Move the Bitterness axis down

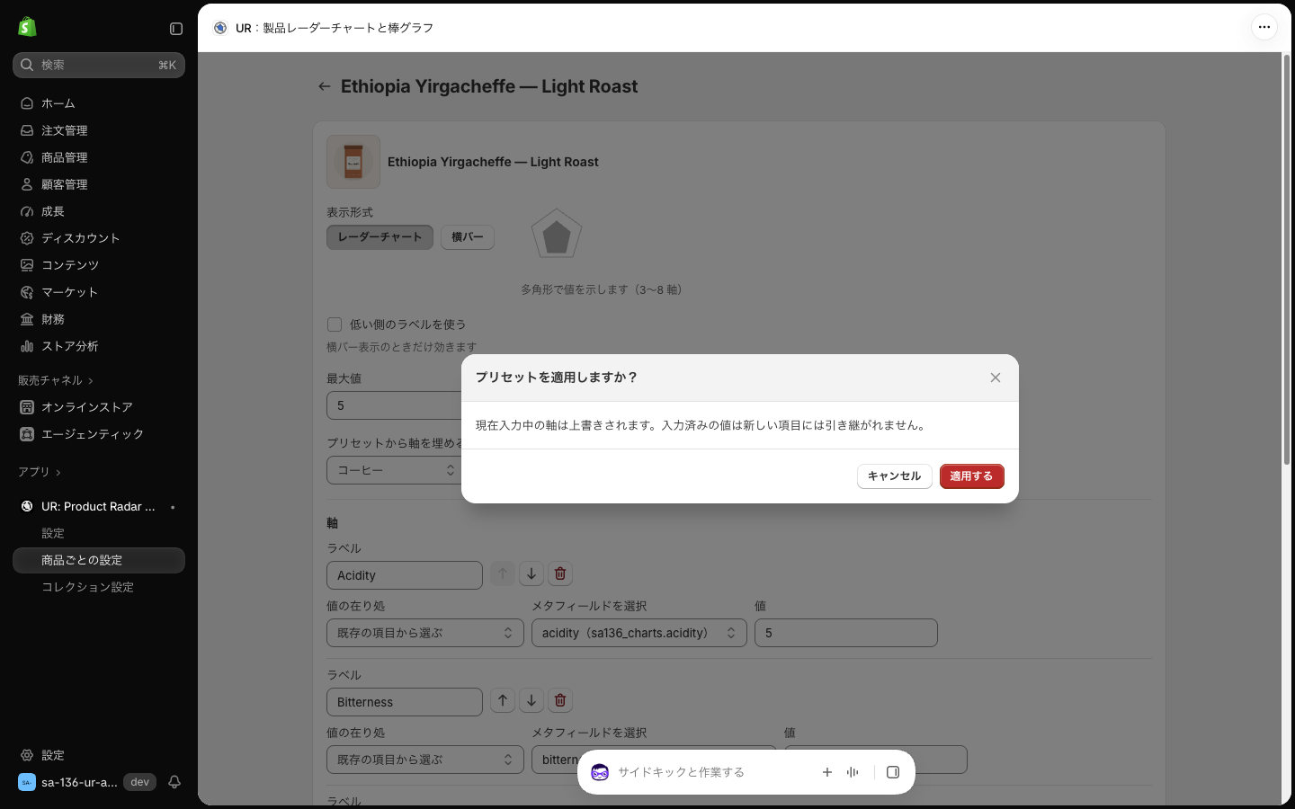pyautogui.click(x=531, y=700)
